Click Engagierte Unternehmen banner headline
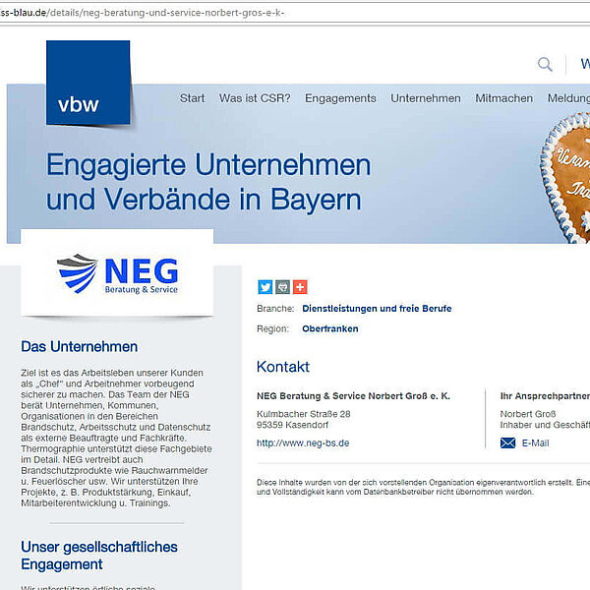 point(208,182)
